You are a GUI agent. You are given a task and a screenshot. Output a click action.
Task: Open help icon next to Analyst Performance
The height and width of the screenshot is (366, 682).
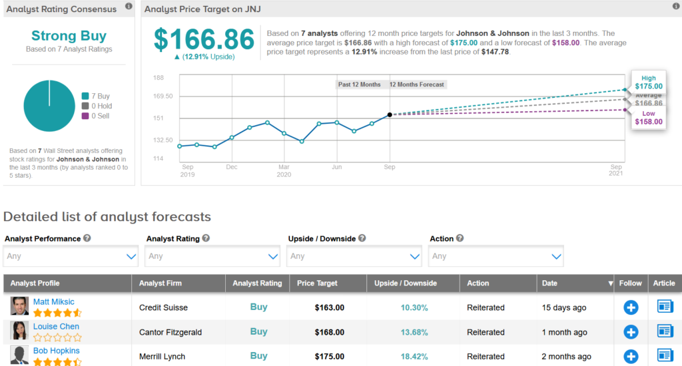click(87, 238)
